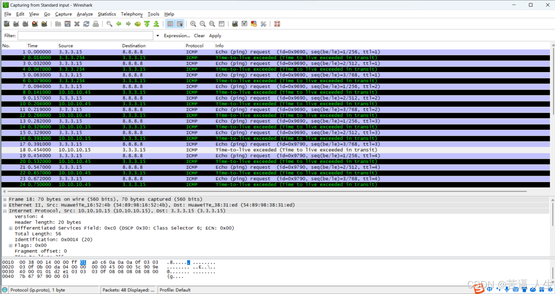
Task: Select packet 13 echo request ttl=3
Action: 276,121
